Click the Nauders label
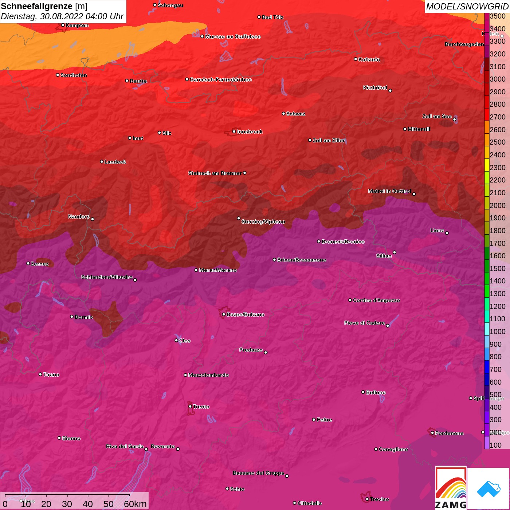 [x=79, y=216]
